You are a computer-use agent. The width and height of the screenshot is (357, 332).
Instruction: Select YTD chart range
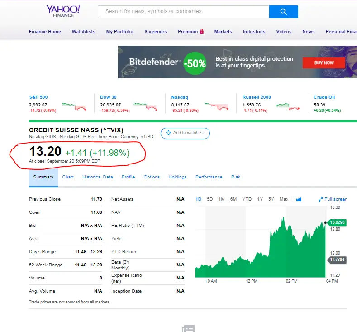(247, 199)
